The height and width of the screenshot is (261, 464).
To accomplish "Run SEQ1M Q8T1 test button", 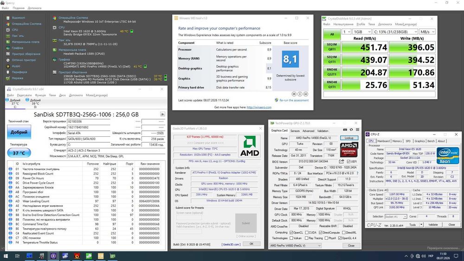I will tap(332, 47).
